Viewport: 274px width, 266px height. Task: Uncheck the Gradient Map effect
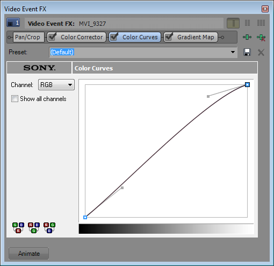[x=169, y=37]
